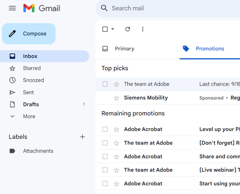
Task: Star the Siemens Mobility sponsored email
Action: 116,98
